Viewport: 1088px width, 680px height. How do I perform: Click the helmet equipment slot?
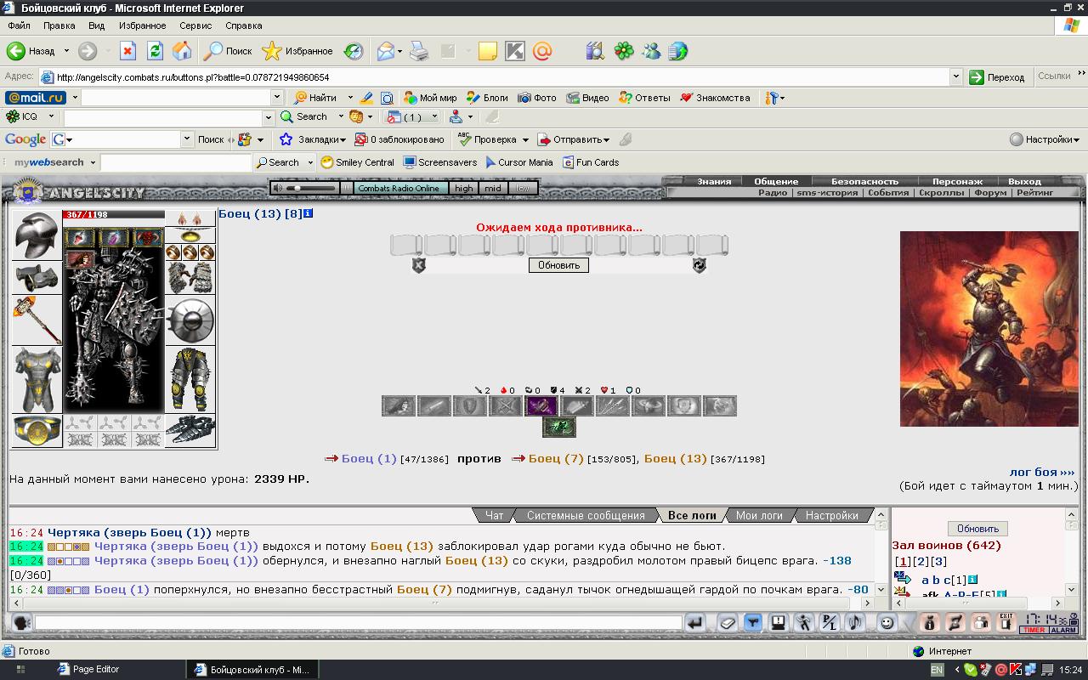36,235
